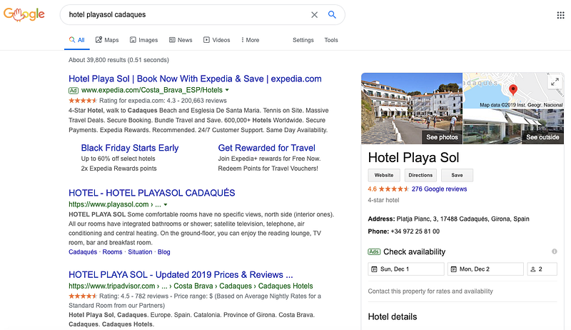Viewport: 571px width, 330px height.
Task: Open Black Friday Starts Early link
Action: 130,148
